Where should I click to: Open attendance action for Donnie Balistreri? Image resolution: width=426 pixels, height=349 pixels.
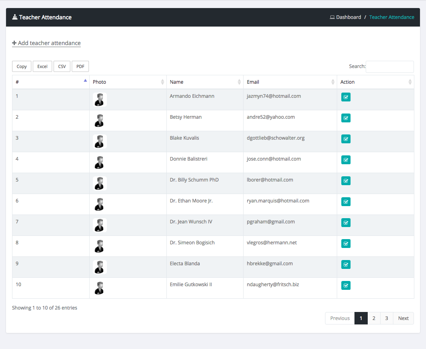coord(346,160)
